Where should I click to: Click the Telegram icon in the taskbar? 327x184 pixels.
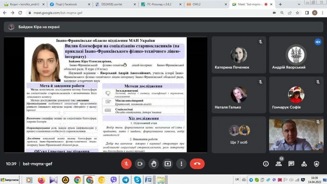pyautogui.click(x=125, y=180)
